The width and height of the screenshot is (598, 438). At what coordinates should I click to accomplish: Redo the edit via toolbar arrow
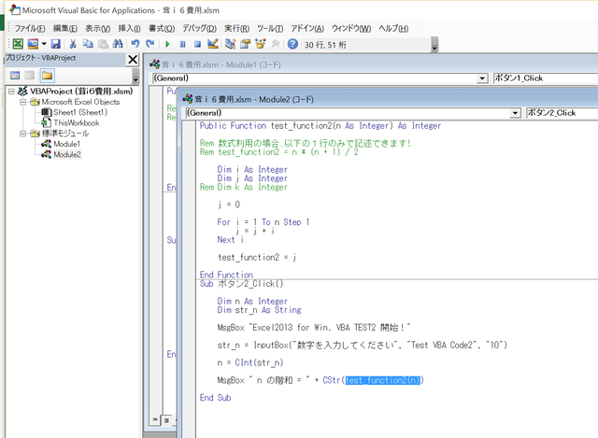149,44
